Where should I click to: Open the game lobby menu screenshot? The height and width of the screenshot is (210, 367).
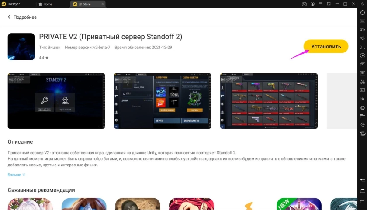pos(163,101)
